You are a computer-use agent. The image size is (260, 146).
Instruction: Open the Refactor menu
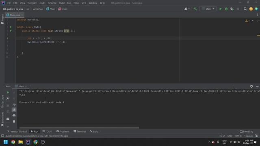(x=52, y=3)
